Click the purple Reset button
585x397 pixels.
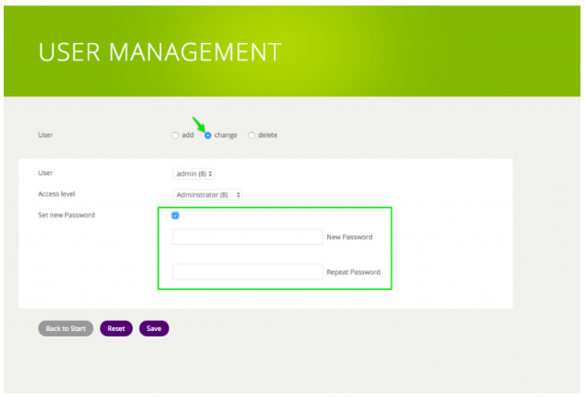(116, 328)
